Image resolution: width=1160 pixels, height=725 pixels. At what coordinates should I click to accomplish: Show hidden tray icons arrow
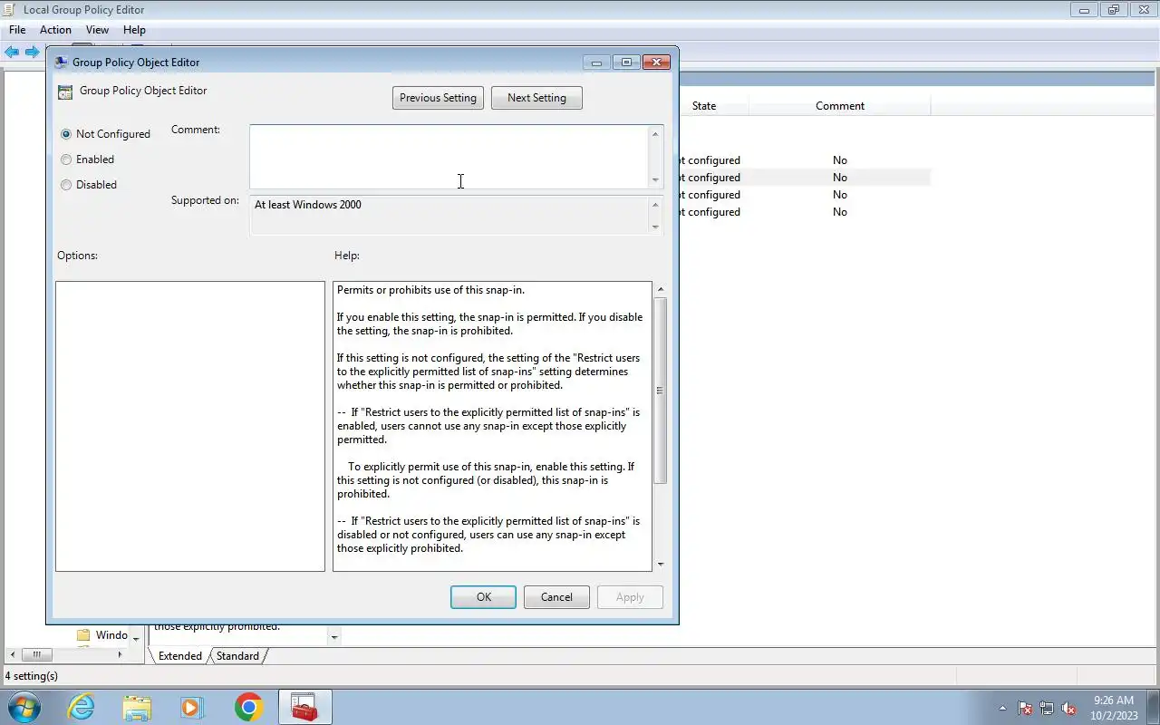1002,709
